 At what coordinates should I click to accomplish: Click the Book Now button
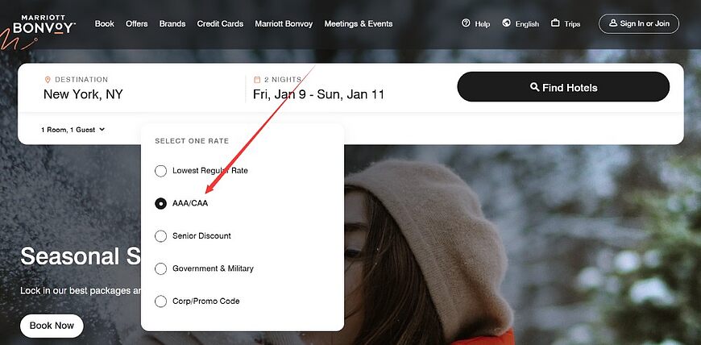click(x=52, y=326)
